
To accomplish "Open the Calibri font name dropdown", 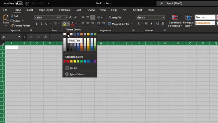I will click(58, 17).
